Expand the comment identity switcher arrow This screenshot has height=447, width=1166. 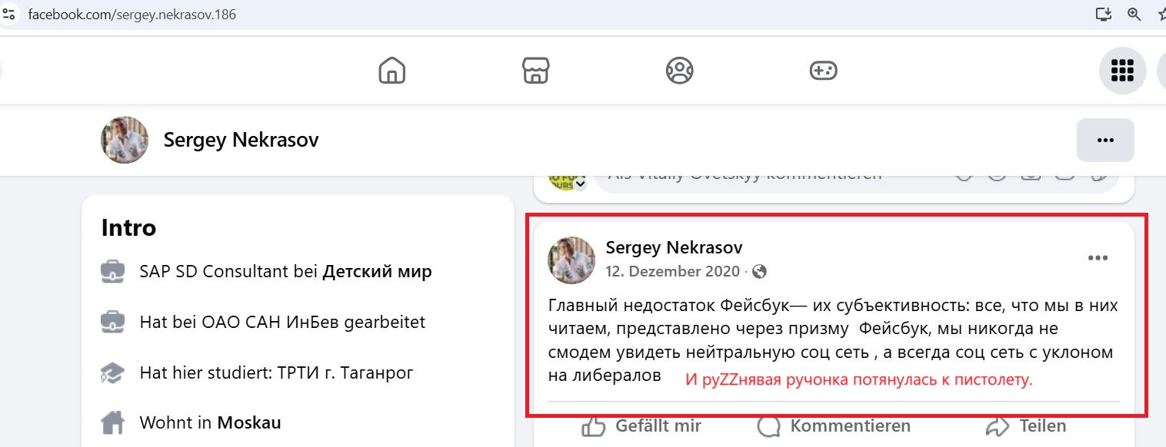[580, 184]
